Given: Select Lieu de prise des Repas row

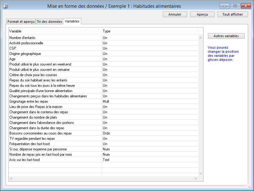Looking at the screenshot, I should [x=103, y=107].
